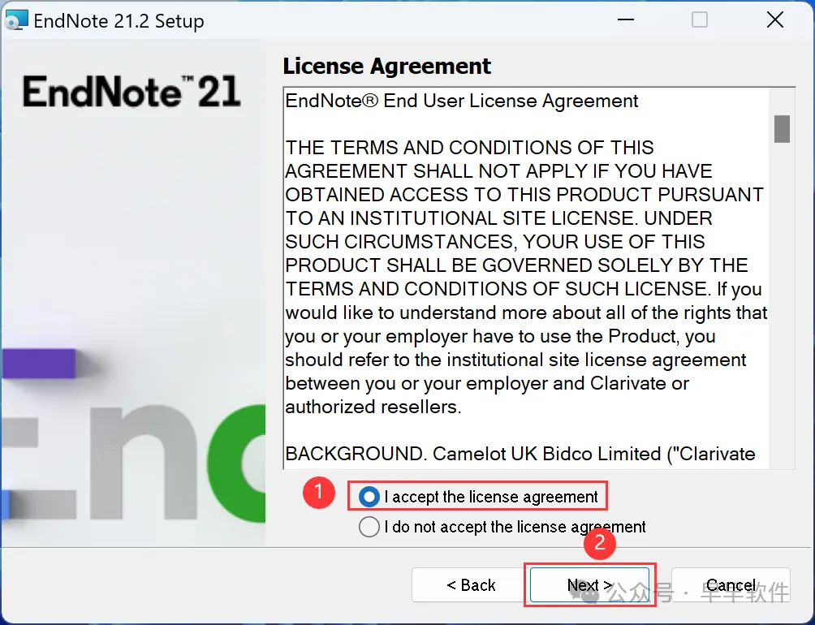Click inside the license agreement text box

pyautogui.click(x=526, y=278)
